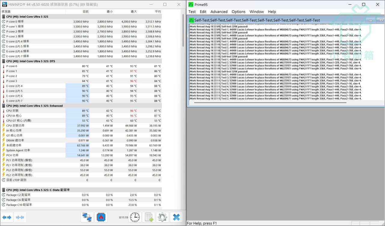Open the Window menu in Prime95
Screen dimensions: 385x226
point(257,12)
